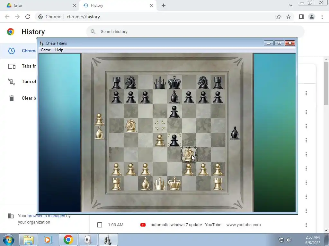Select the white knight on b5

(131, 126)
